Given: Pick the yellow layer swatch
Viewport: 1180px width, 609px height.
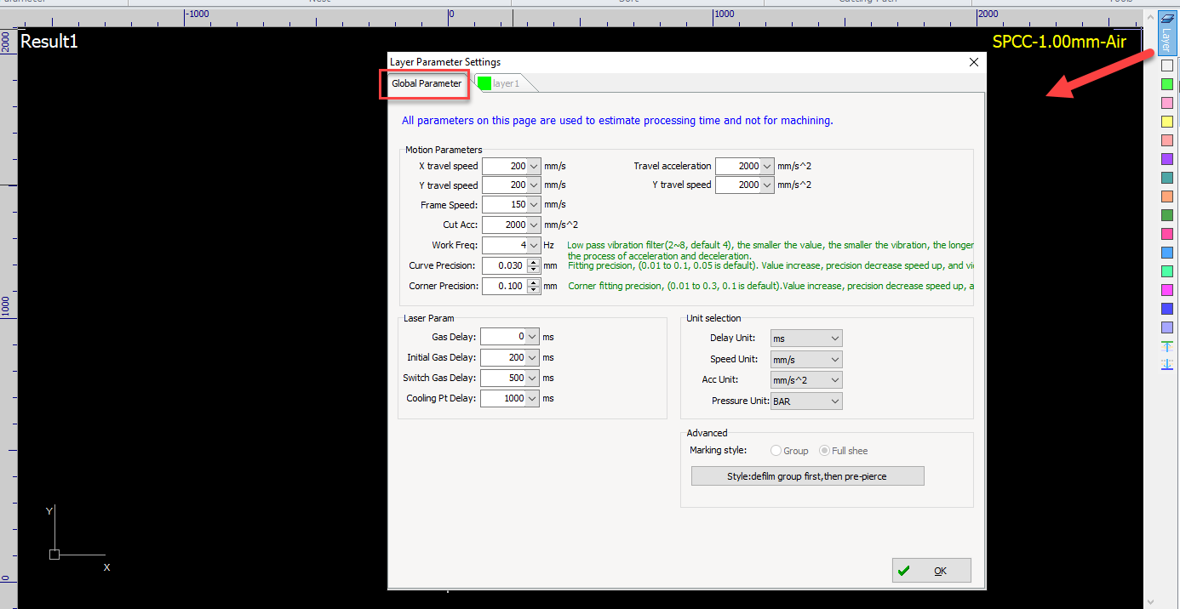Looking at the screenshot, I should coord(1167,122).
